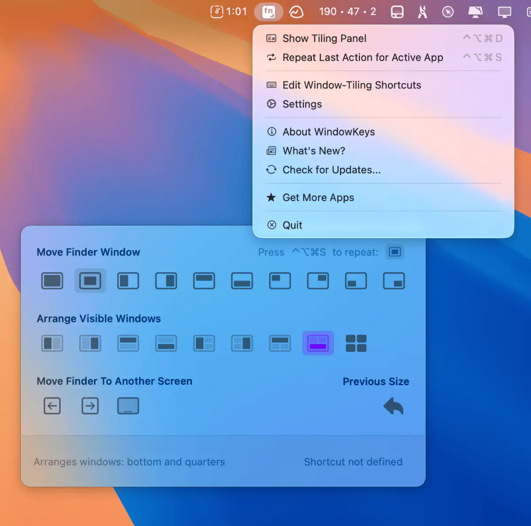531x526 pixels.
Task: Maximize the Finder window to full screen
Action: 52,281
